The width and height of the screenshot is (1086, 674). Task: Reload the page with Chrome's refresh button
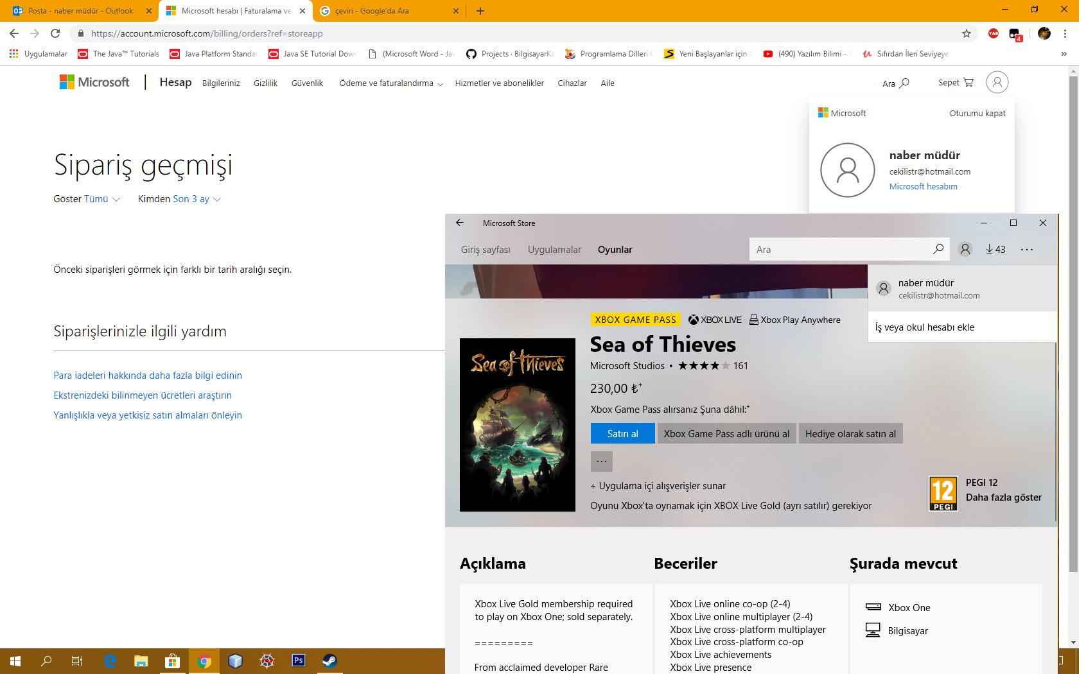tap(55, 33)
